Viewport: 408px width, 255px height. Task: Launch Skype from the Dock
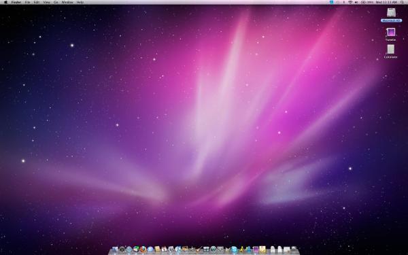pos(234,250)
